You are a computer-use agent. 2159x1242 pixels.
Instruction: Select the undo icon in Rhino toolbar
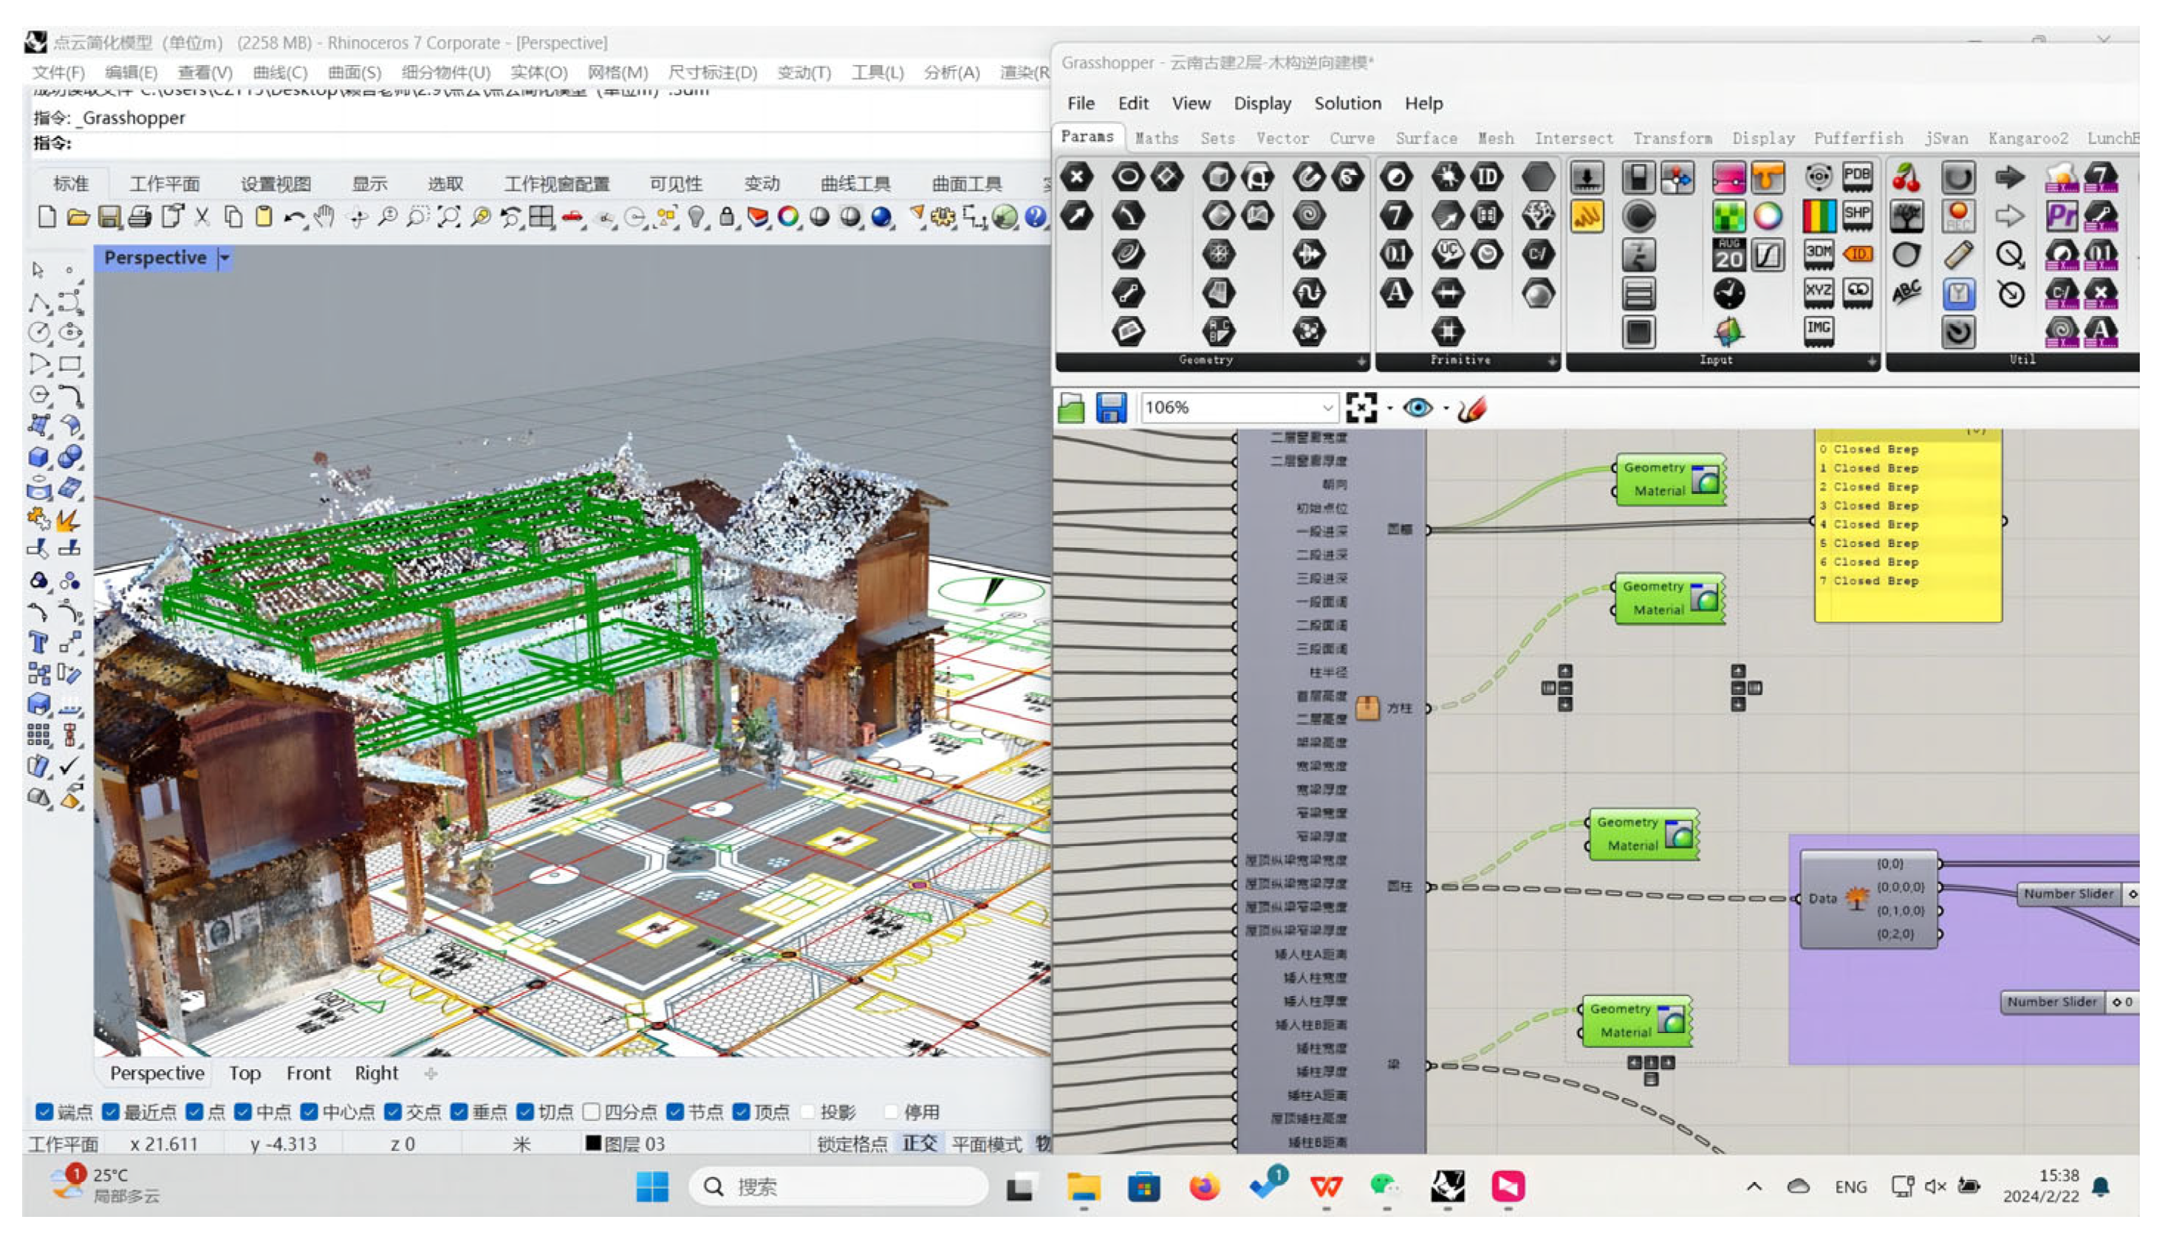coord(294,218)
